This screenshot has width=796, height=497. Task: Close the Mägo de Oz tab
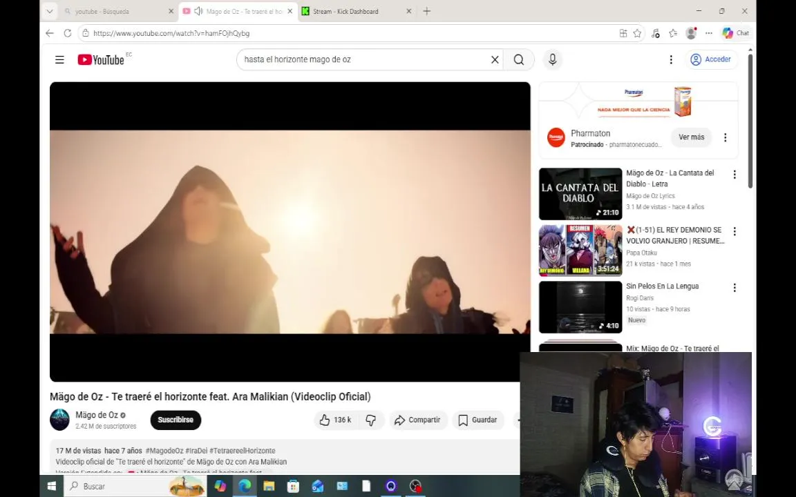[290, 11]
